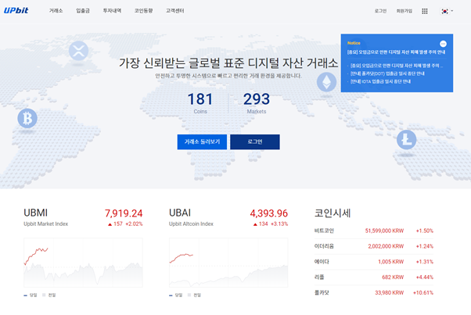The image size is (471, 315).
Task: Open the 코인동향 menu
Action: [143, 11]
